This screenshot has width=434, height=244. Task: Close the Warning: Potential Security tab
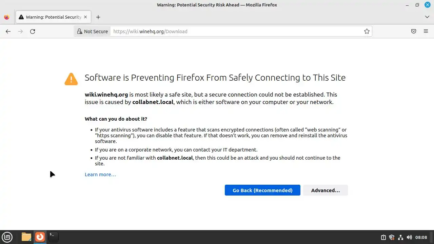[85, 17]
